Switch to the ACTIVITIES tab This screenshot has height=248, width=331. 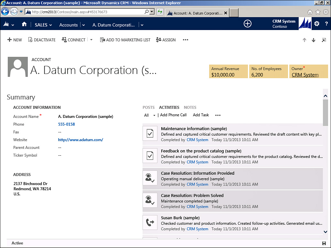click(x=169, y=107)
